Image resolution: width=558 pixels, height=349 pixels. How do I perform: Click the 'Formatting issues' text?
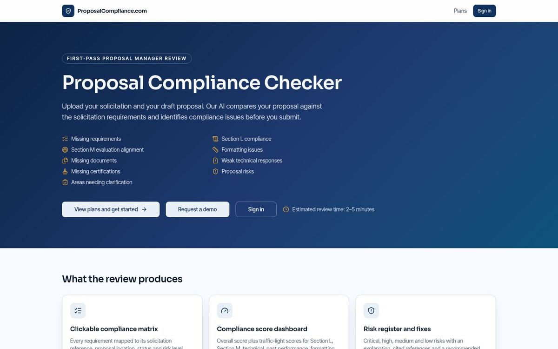[242, 149]
